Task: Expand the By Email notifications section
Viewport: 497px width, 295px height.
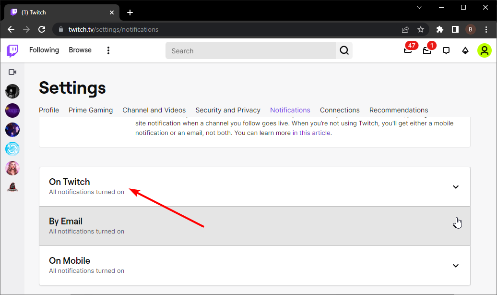Action: pyautogui.click(x=255, y=226)
